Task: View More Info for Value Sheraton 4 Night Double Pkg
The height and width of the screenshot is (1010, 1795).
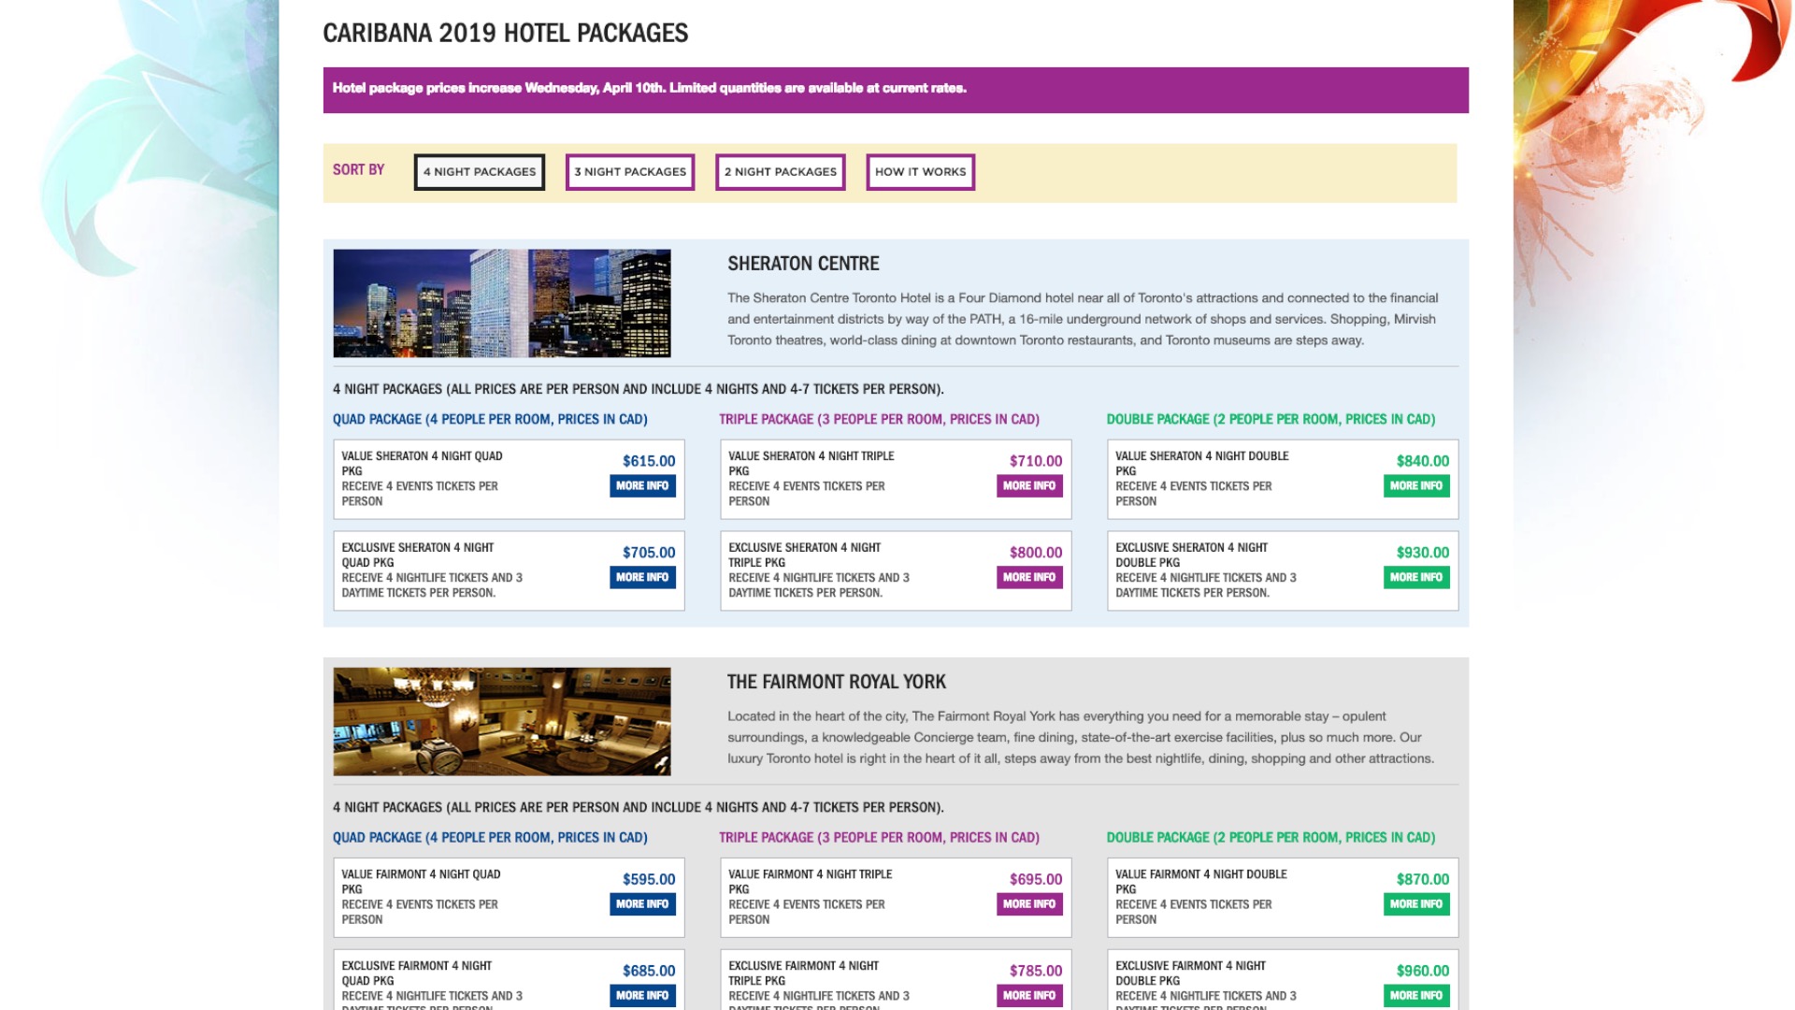Action: tap(1416, 486)
